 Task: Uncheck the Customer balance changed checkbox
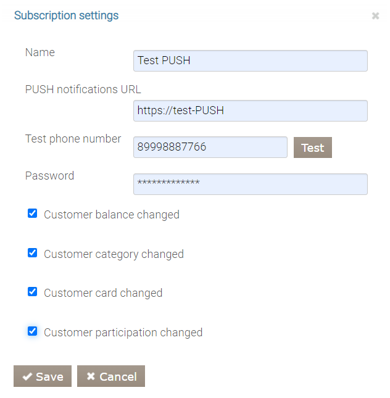[33, 214]
